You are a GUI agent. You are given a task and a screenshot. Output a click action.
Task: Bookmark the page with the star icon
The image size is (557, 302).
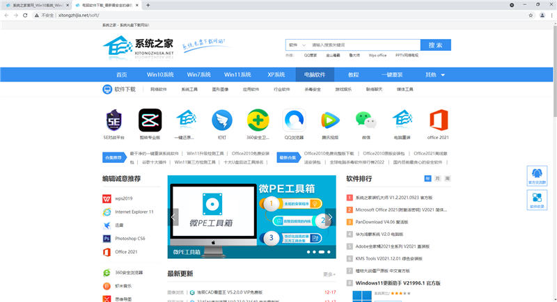pos(531,15)
